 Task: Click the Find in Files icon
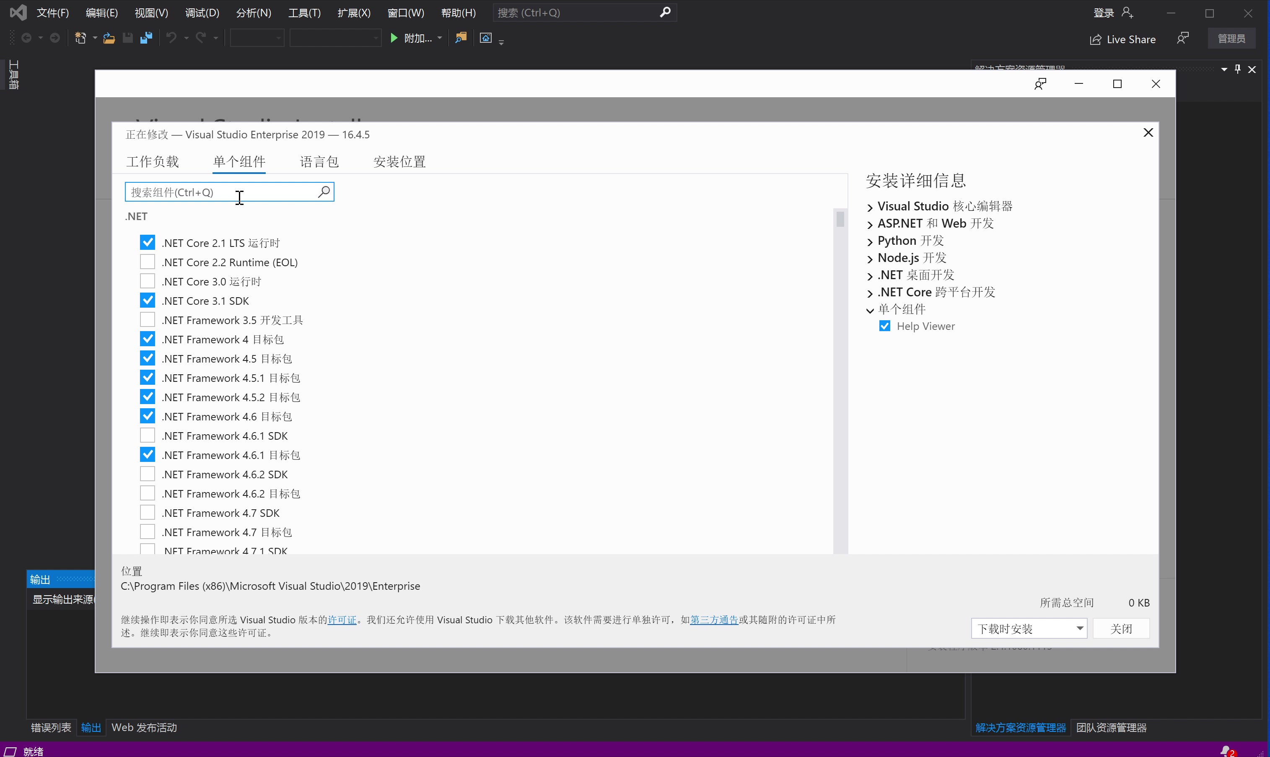tap(461, 38)
